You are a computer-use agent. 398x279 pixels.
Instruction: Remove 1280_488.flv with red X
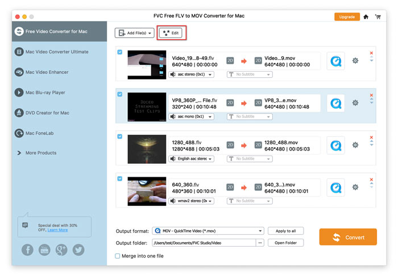click(371, 138)
